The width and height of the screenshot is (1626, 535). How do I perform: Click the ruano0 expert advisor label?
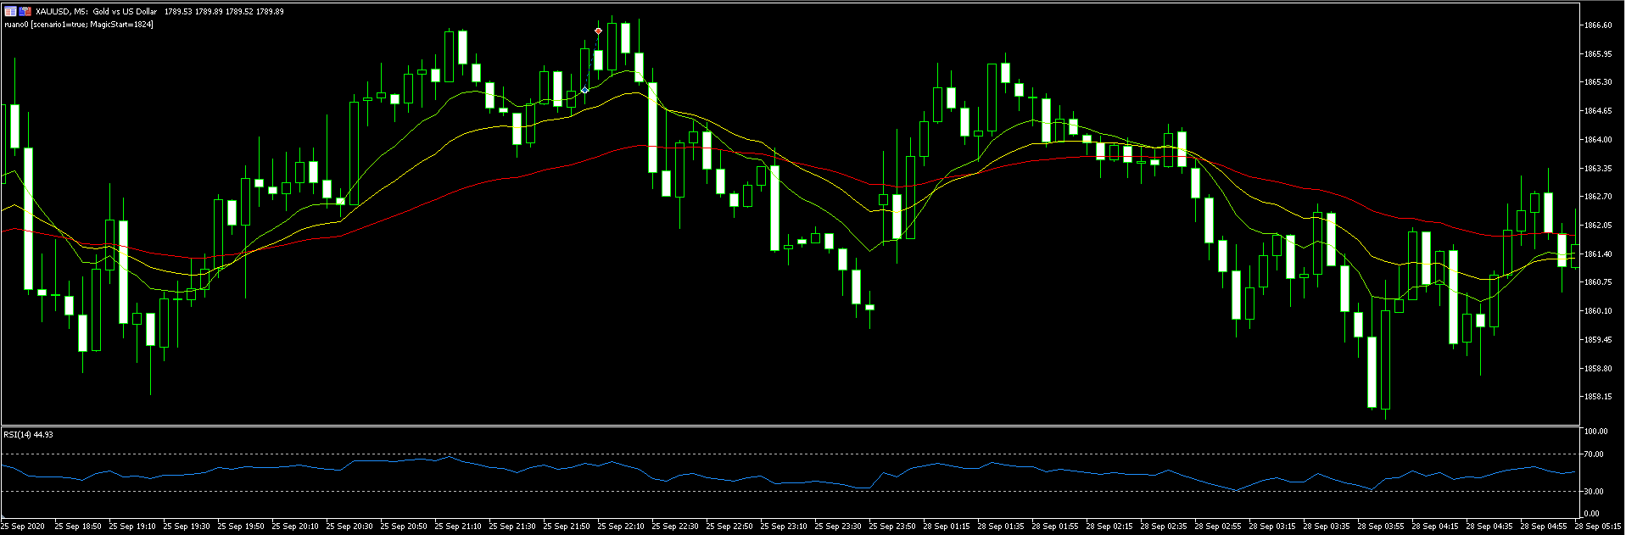point(79,25)
